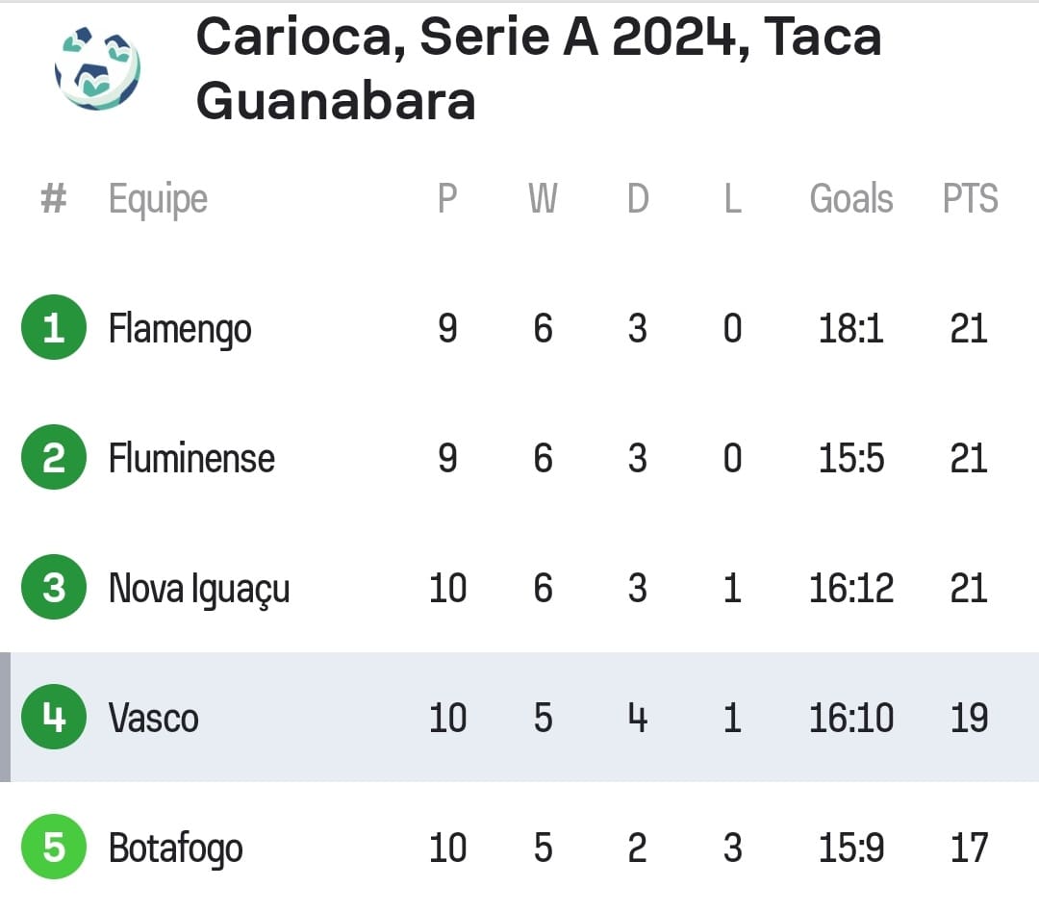Open the Flamengo team entry

tap(180, 329)
